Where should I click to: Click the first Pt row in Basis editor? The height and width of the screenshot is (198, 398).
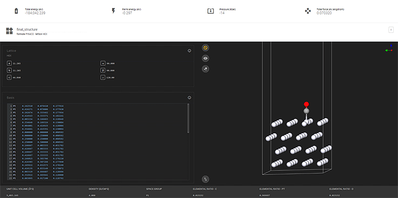[x=98, y=106]
